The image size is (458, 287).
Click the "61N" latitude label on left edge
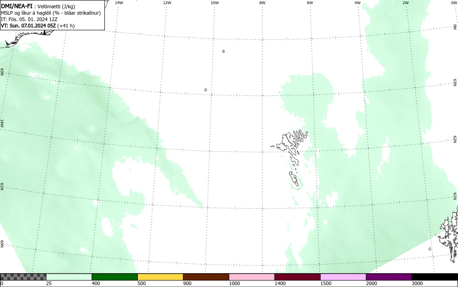point(2,187)
